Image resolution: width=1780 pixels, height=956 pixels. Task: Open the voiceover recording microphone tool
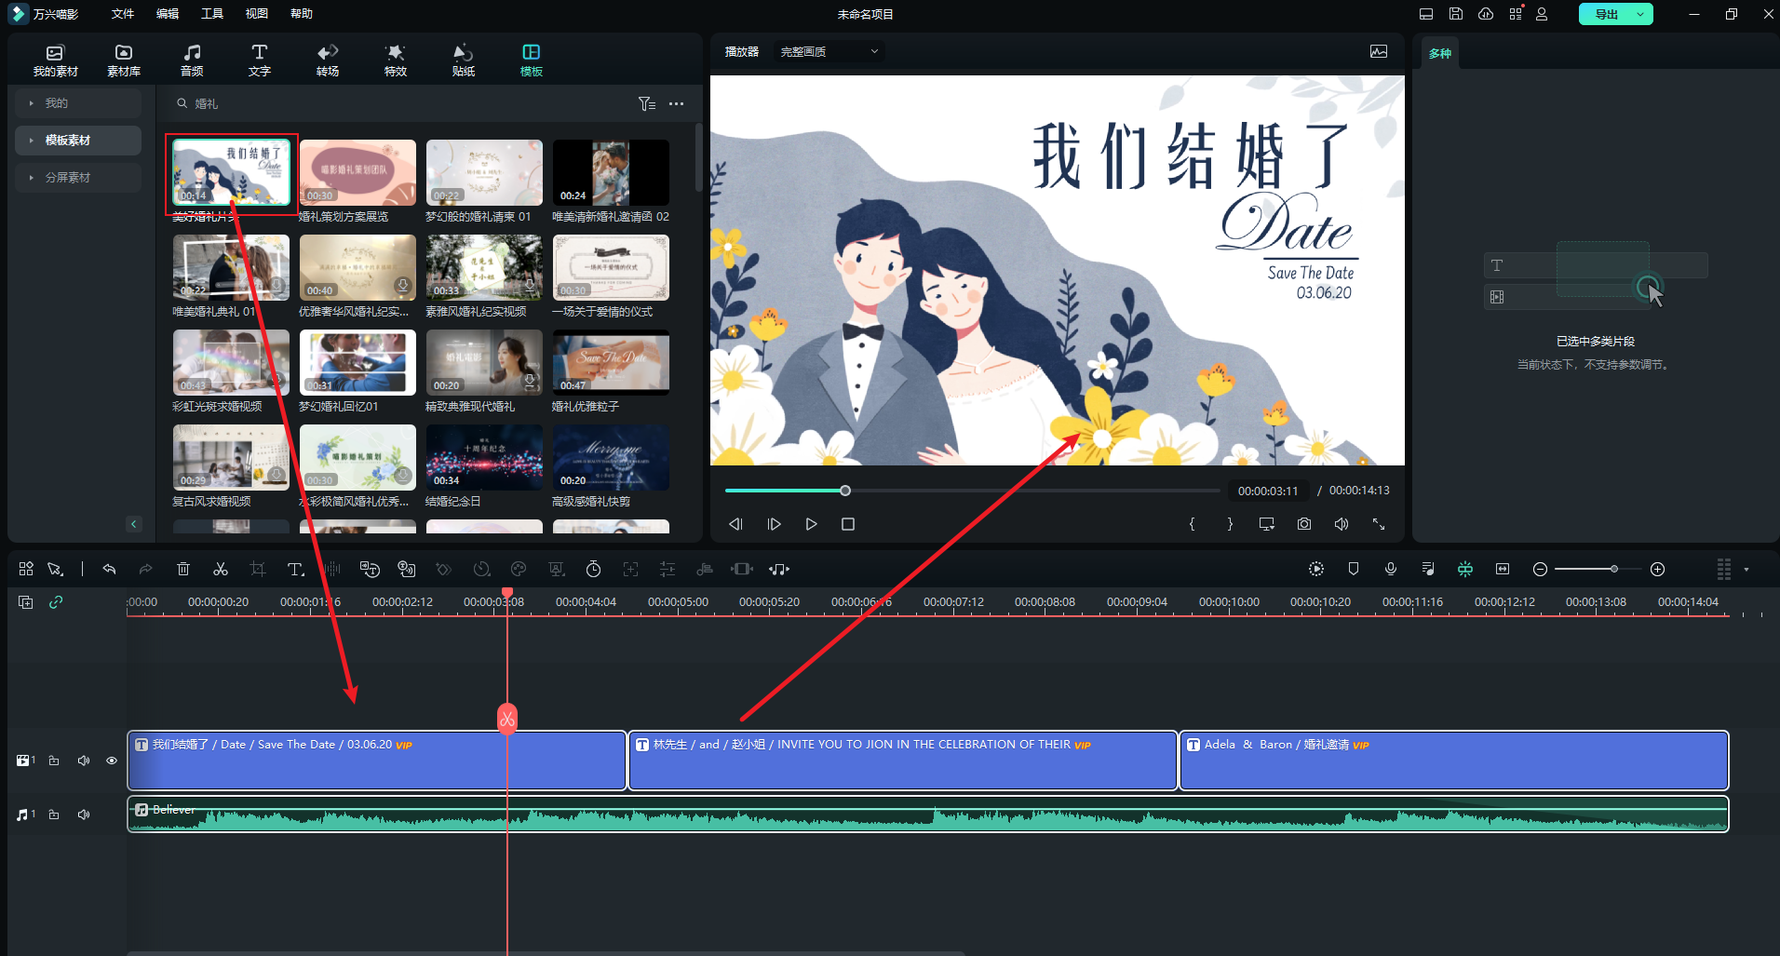tap(1390, 569)
